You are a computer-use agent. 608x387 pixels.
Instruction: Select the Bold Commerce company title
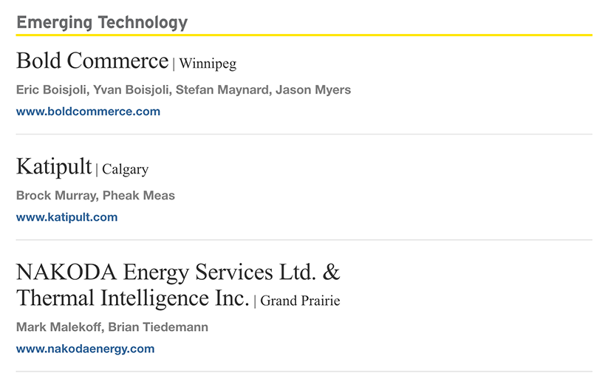tap(92, 61)
